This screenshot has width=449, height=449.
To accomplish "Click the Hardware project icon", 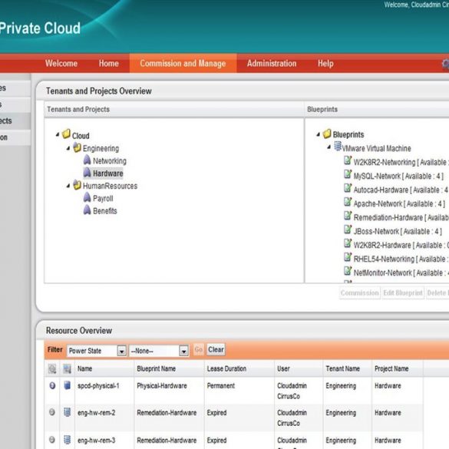I will [x=87, y=173].
